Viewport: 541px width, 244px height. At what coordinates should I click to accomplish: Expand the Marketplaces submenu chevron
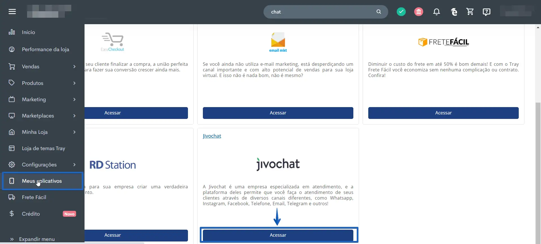tap(74, 116)
